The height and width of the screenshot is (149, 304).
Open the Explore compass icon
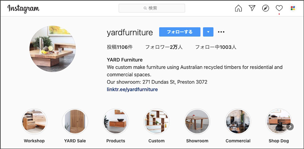pyautogui.click(x=266, y=8)
